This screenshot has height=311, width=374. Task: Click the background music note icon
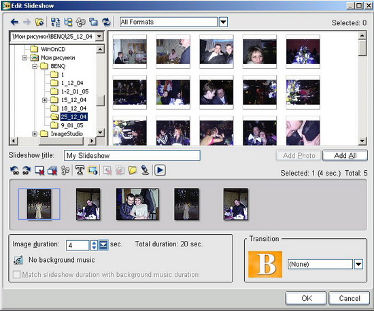(x=18, y=260)
